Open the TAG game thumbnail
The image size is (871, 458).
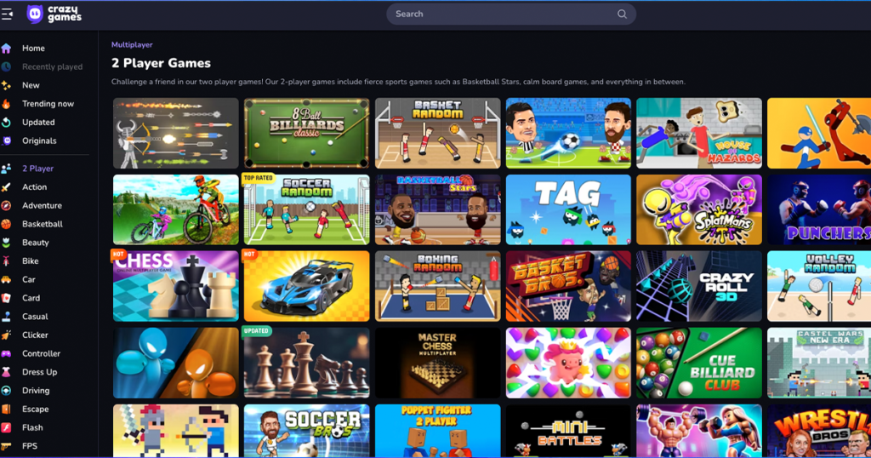point(568,209)
